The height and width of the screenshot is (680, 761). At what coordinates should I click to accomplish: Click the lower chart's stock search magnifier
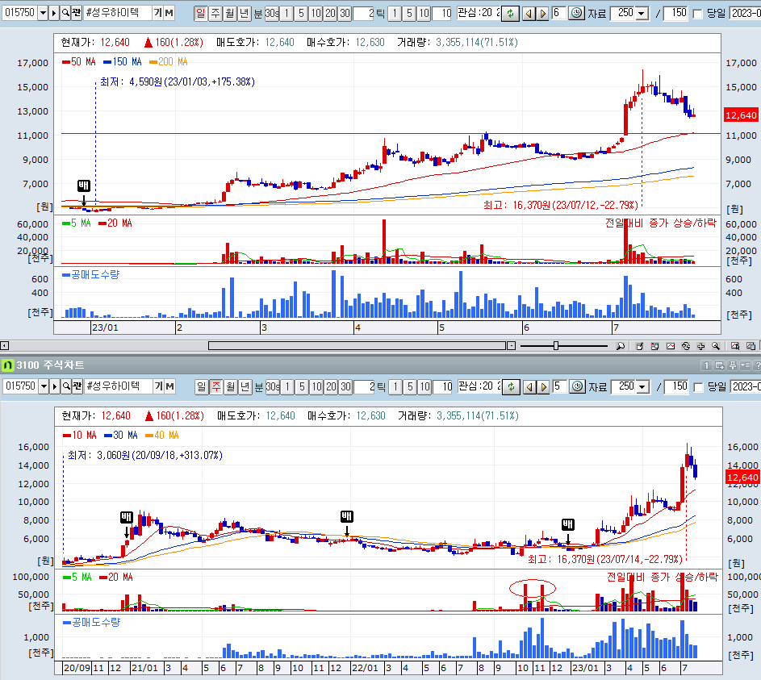click(66, 386)
